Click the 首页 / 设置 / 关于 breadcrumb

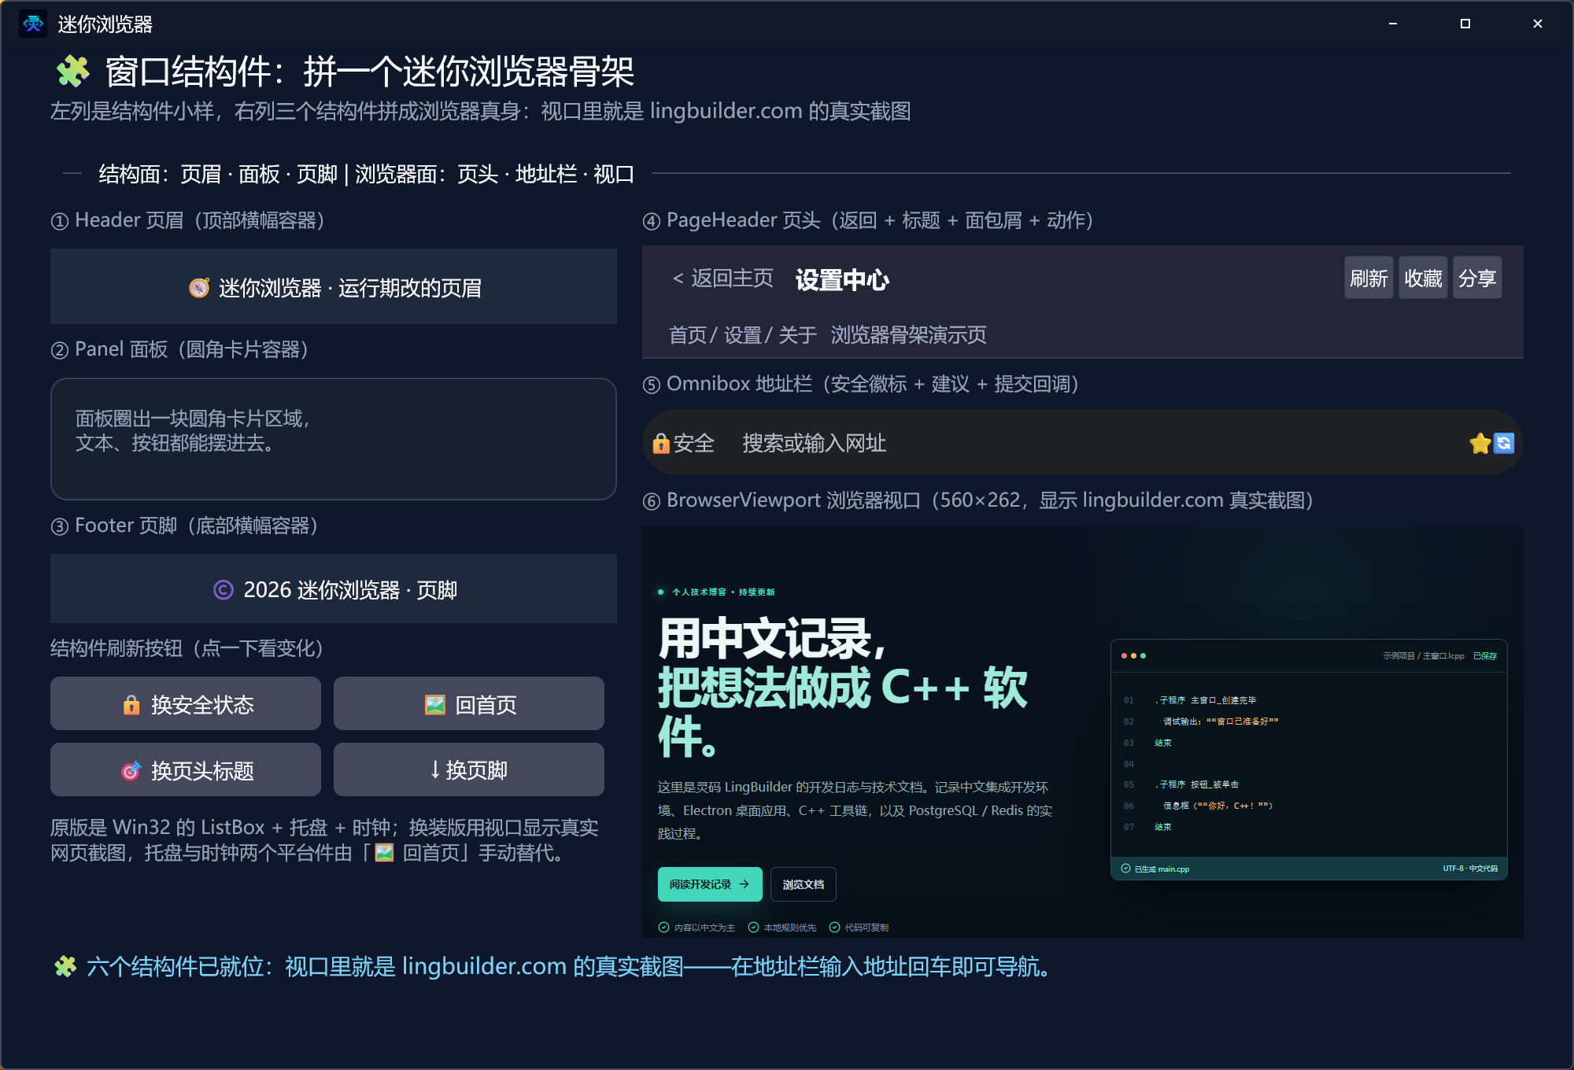[742, 335]
